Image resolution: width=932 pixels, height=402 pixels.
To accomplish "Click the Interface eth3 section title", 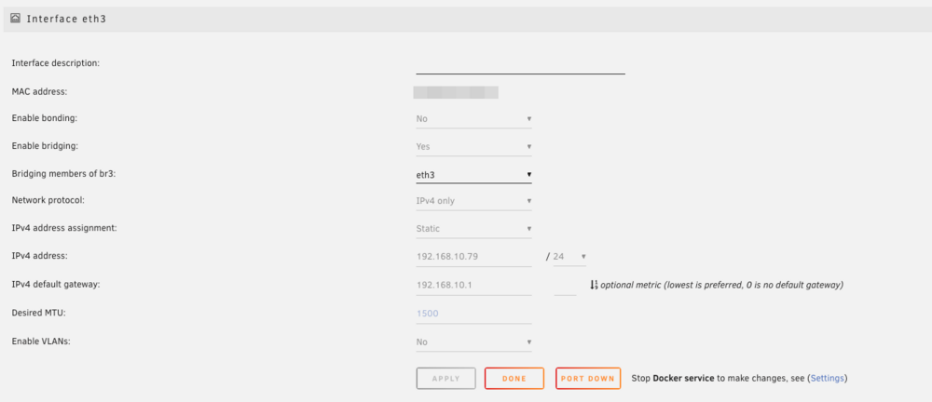I will (66, 19).
